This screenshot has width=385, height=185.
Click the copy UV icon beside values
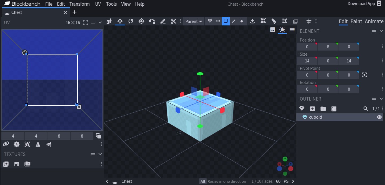pyautogui.click(x=99, y=136)
